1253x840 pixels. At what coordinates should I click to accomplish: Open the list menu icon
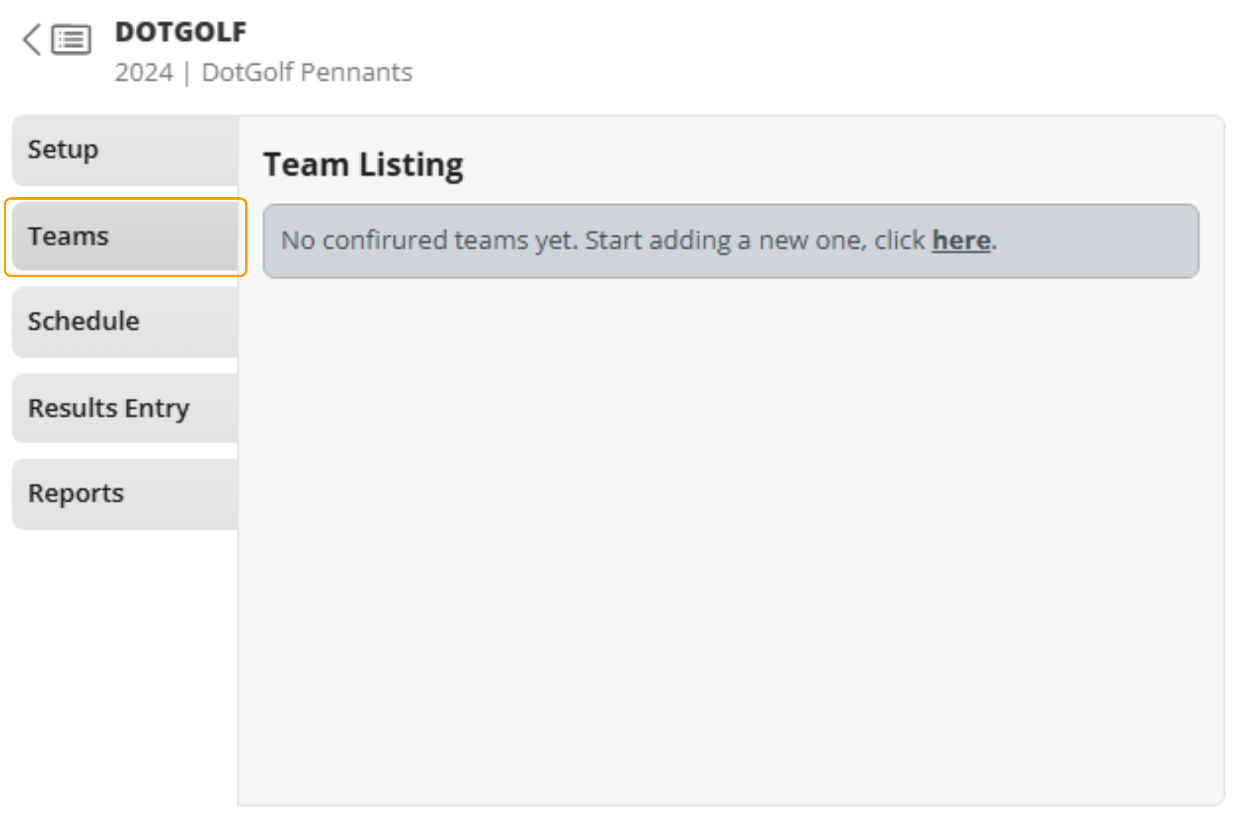click(71, 40)
